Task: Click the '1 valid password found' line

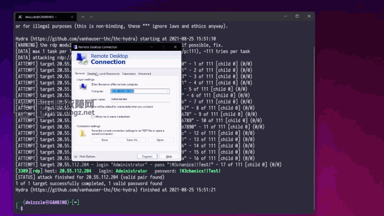Action: (89, 183)
